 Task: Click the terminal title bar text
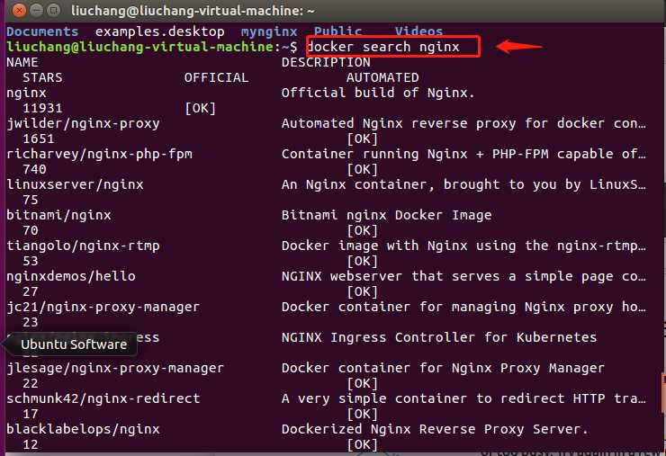point(193,11)
